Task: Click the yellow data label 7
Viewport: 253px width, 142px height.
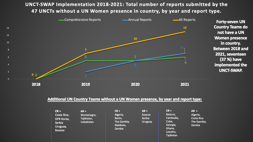Action: (86, 50)
